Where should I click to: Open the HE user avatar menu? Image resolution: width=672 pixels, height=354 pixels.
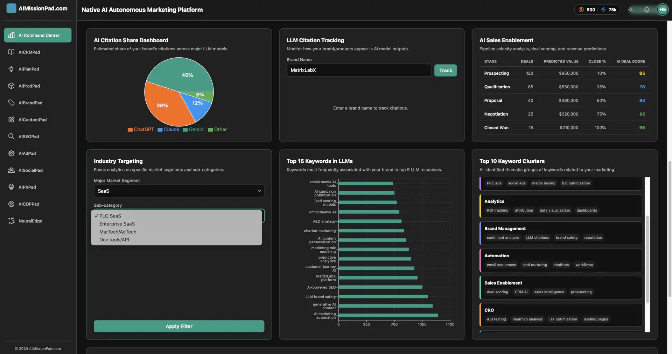pos(662,10)
